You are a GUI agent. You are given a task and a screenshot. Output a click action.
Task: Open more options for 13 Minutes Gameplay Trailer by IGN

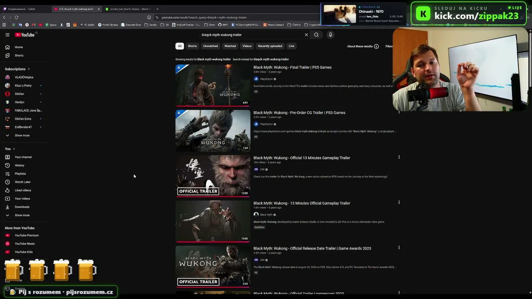click(399, 157)
